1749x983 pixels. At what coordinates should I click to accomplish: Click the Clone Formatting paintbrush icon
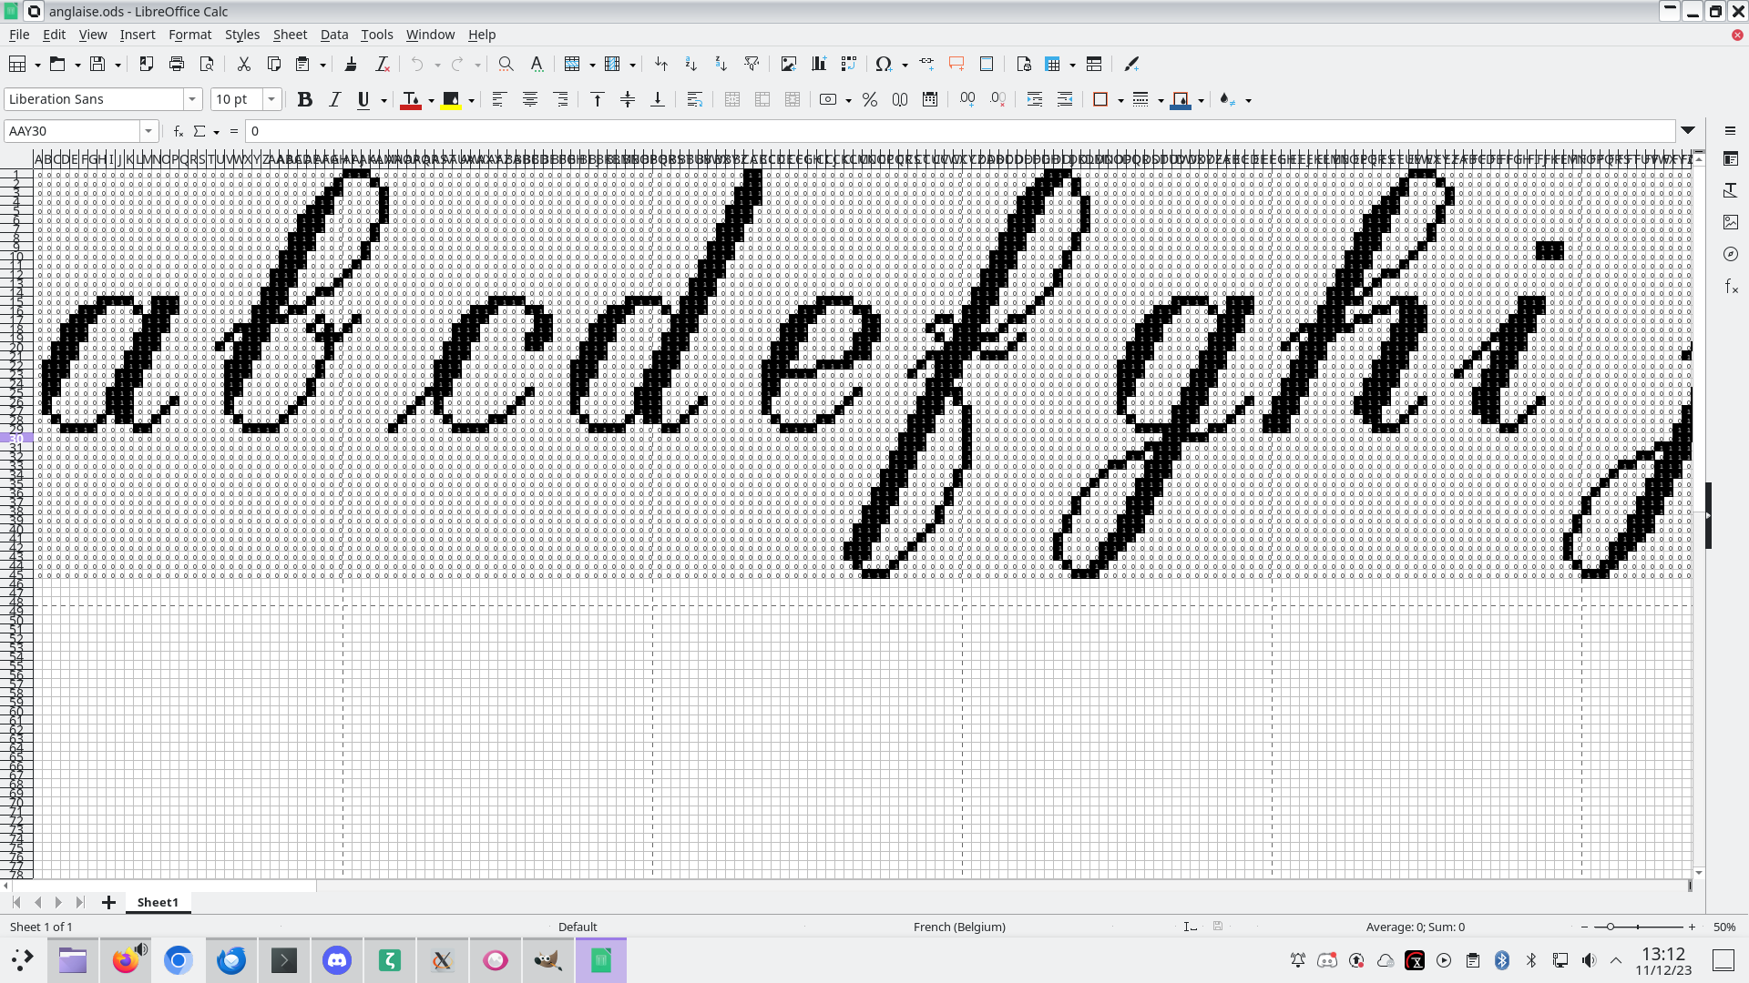click(x=351, y=64)
